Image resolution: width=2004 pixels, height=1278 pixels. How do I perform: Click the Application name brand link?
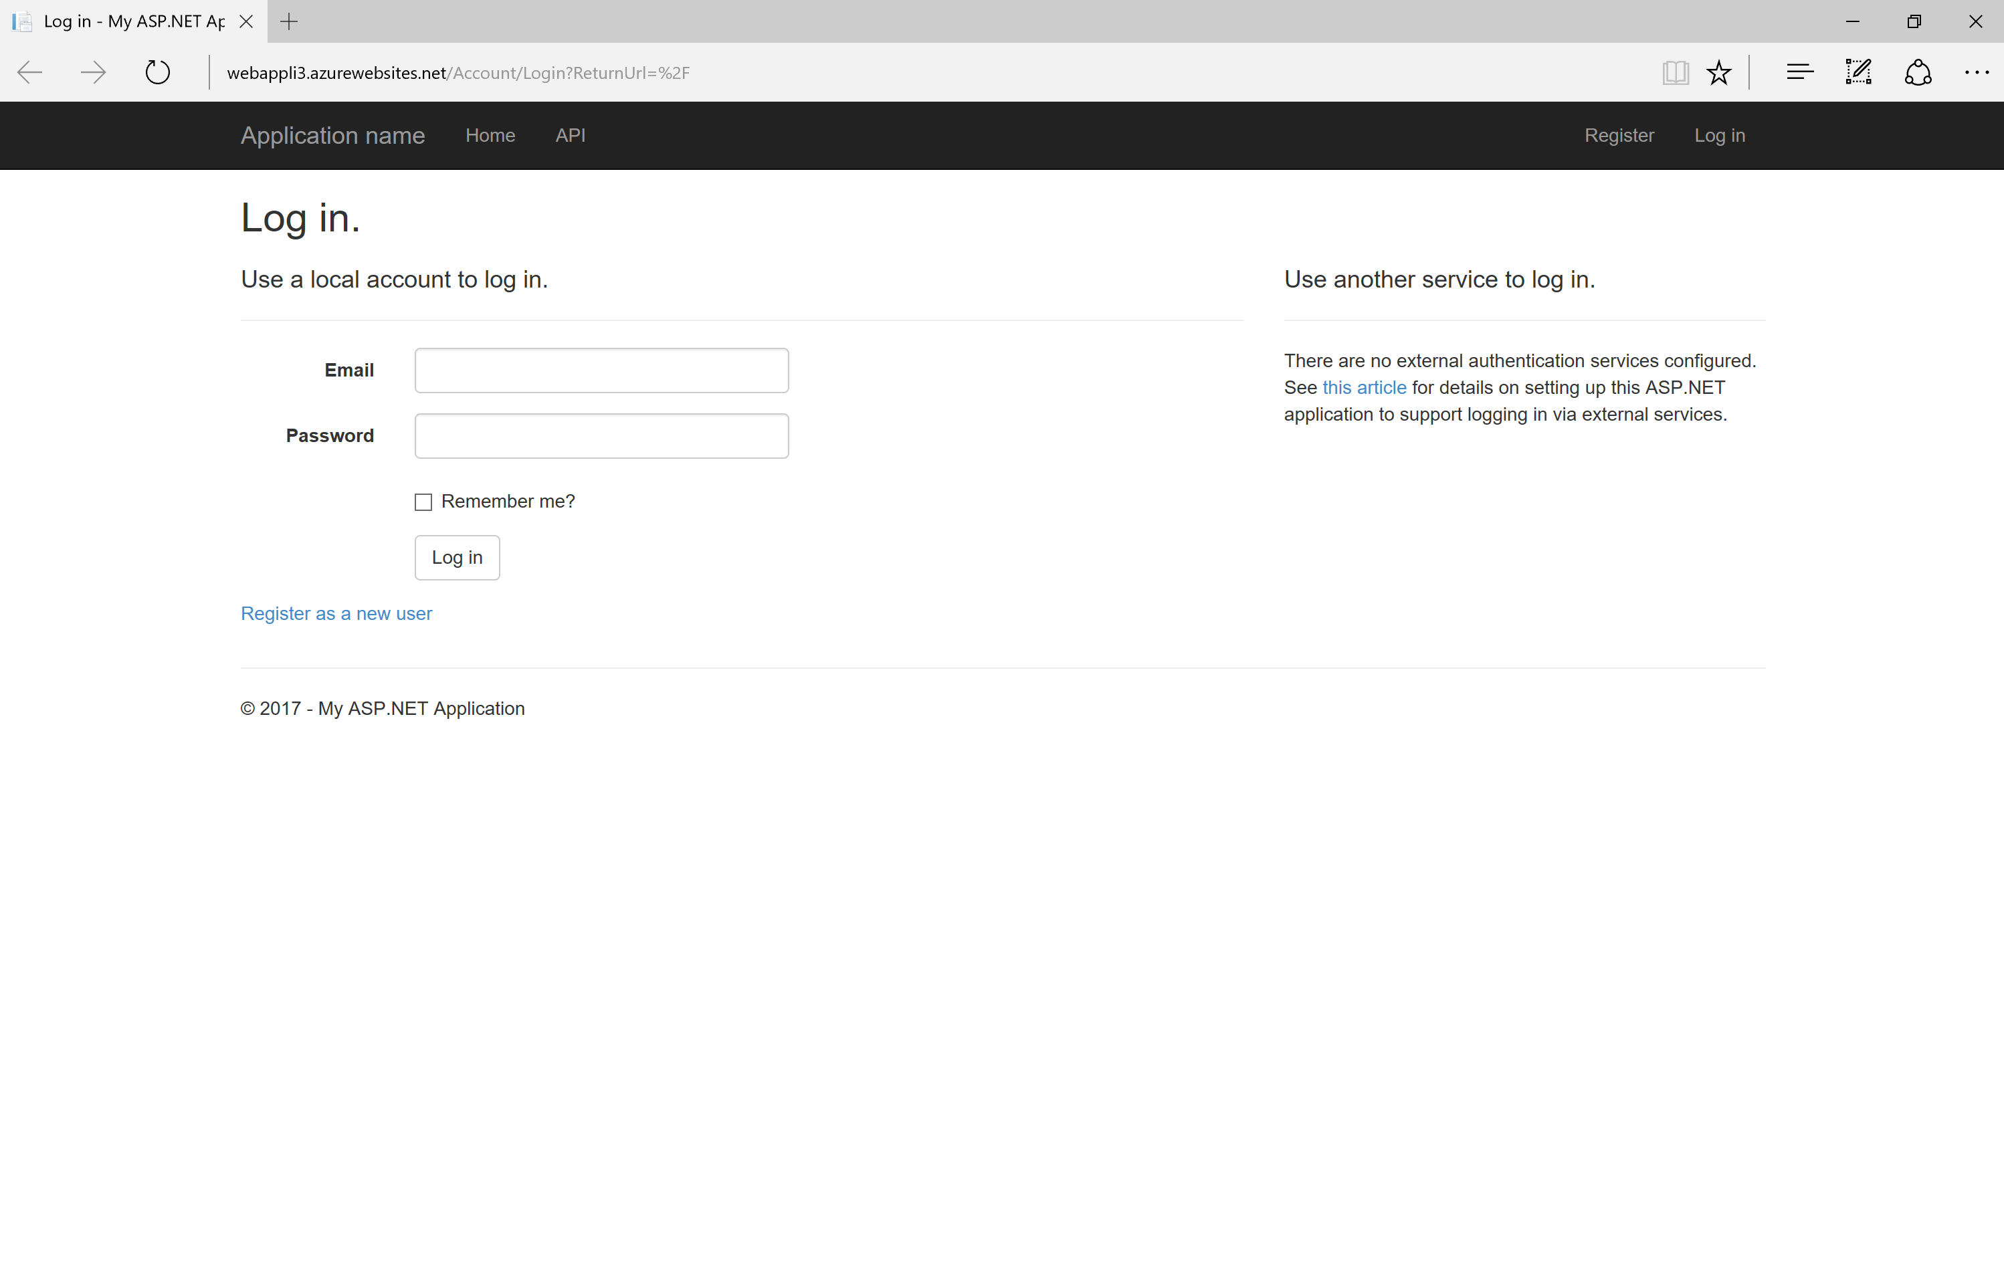click(x=333, y=135)
